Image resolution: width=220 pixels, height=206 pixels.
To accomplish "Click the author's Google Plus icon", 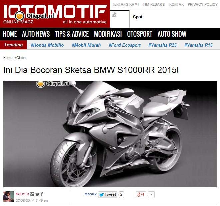I will [x=32, y=194].
